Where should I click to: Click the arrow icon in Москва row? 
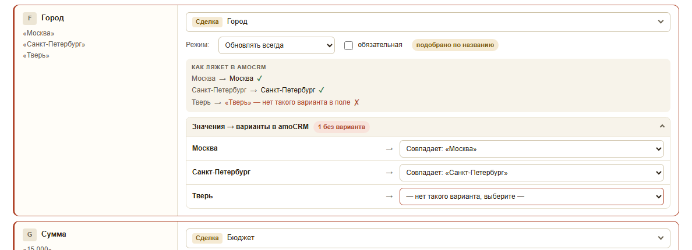389,149
